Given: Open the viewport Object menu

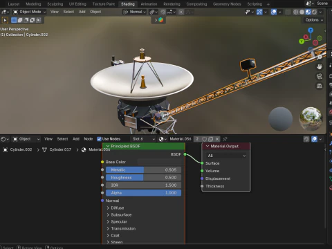Looking at the screenshot, I should 95,12.
